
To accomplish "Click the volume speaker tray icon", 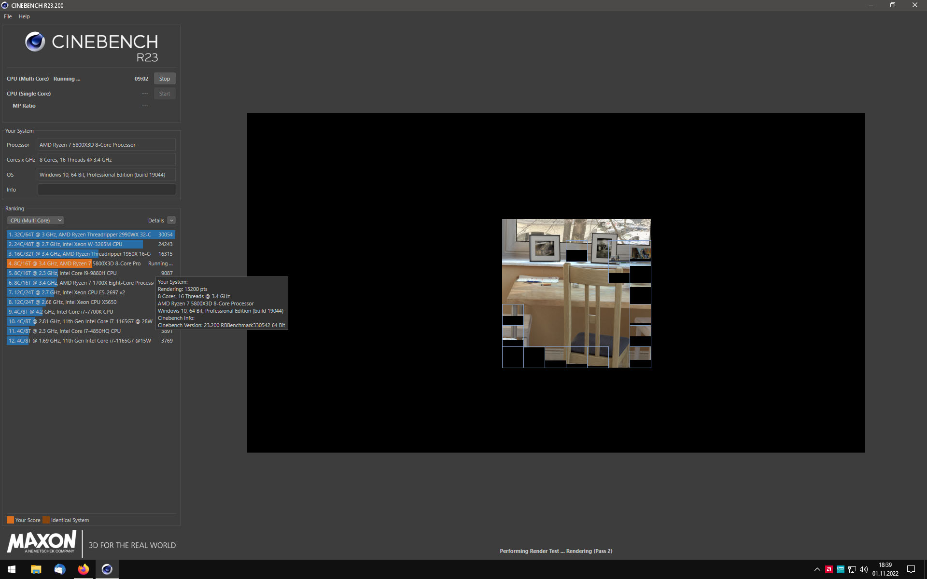I will [864, 569].
